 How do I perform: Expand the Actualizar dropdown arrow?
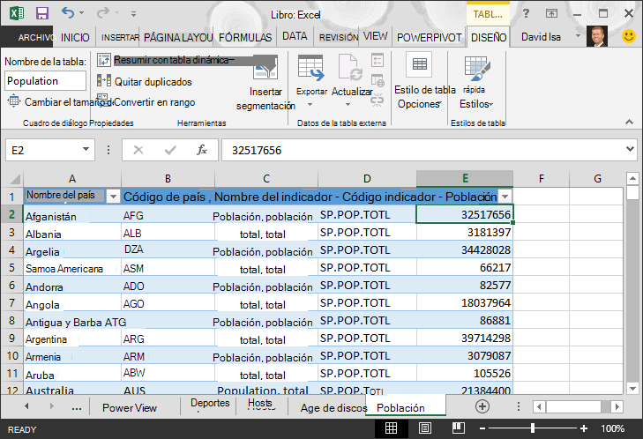(348, 105)
